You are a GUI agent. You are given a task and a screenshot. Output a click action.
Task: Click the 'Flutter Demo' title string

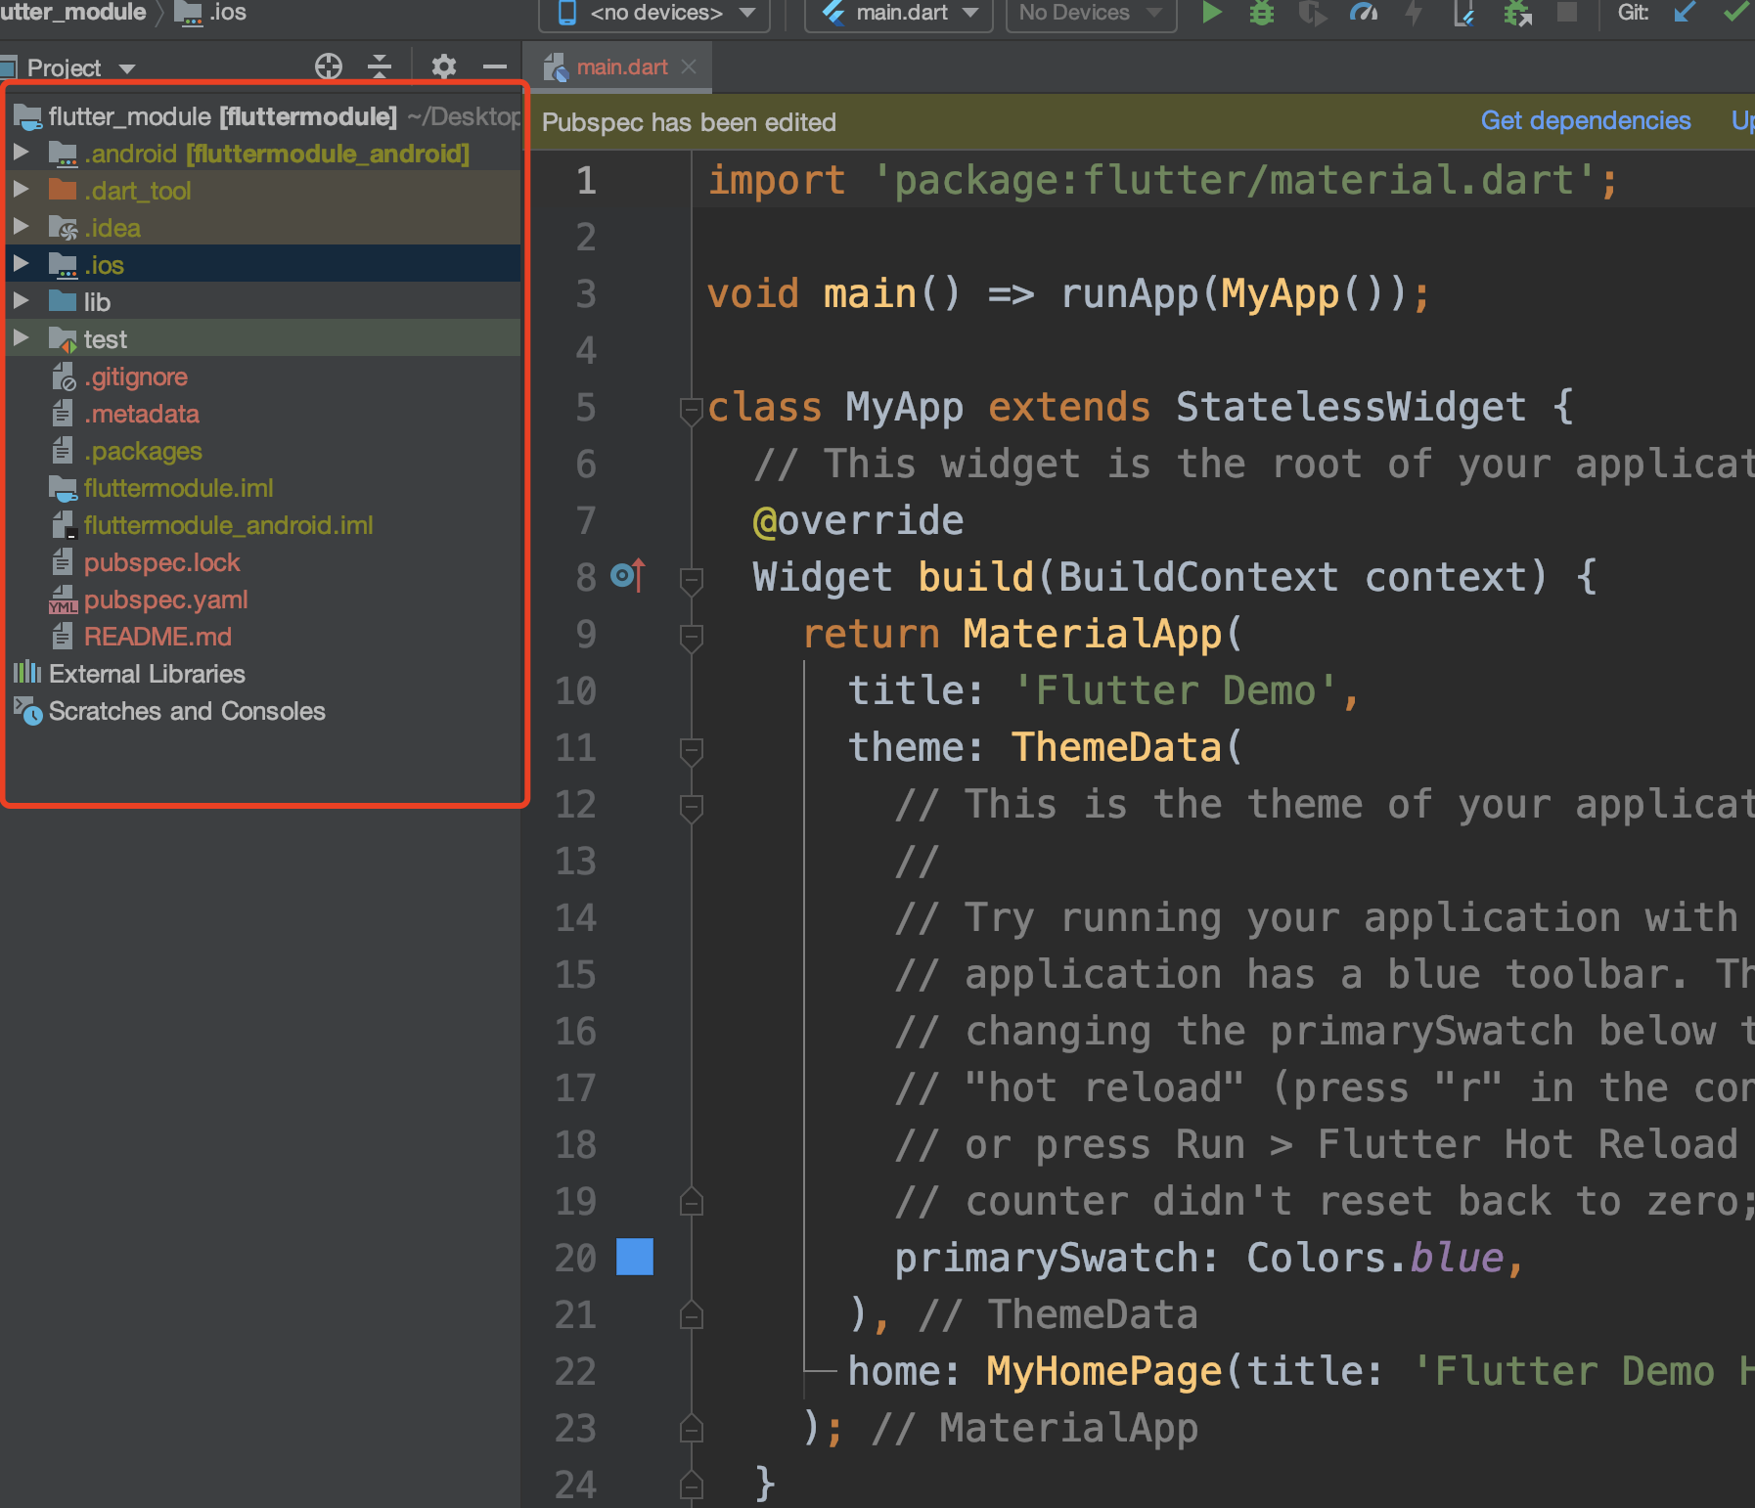[1175, 691]
